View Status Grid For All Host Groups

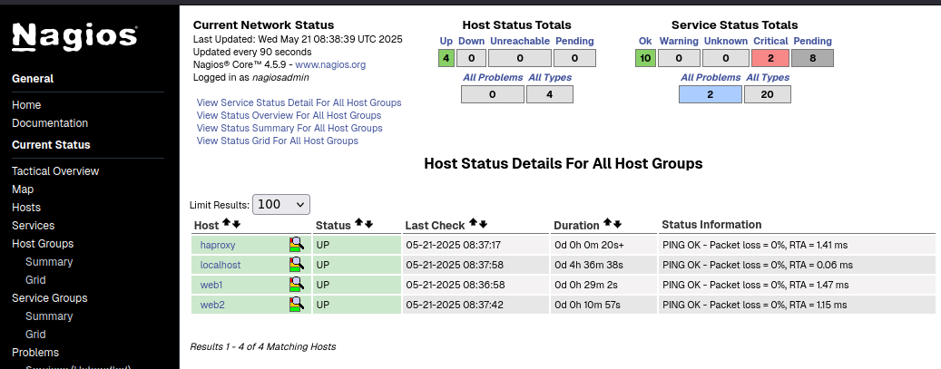278,141
